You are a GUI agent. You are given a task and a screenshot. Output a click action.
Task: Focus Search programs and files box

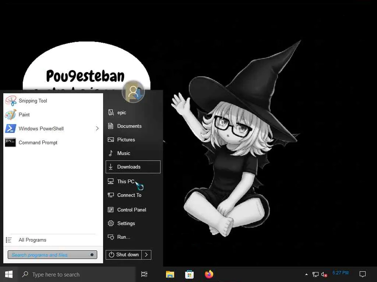click(52, 255)
